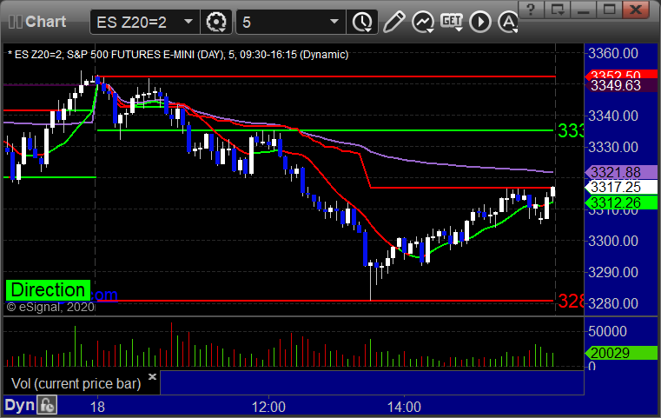Minimize the chart window

[583, 9]
